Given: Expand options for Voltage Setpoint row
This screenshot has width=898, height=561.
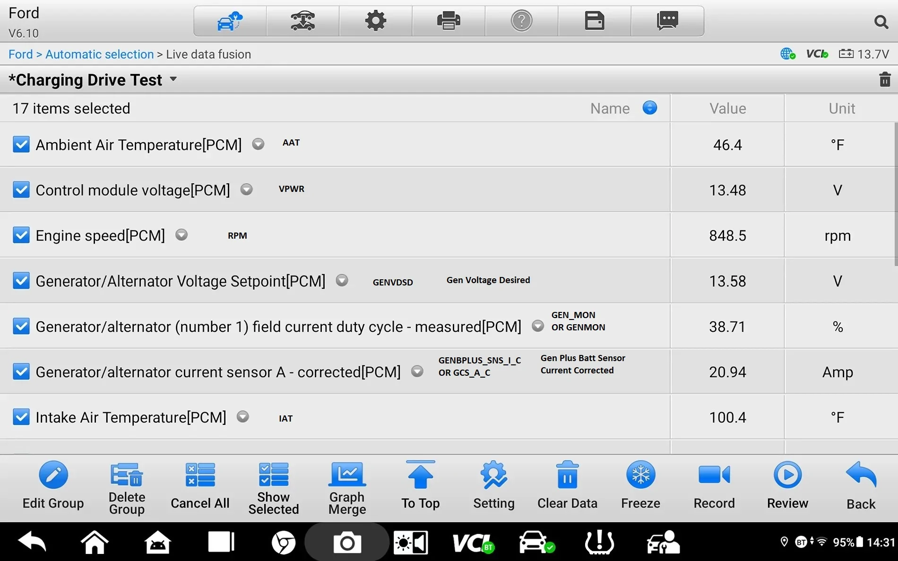Looking at the screenshot, I should [x=342, y=280].
